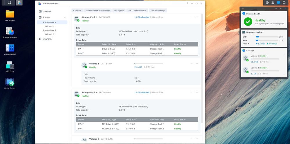Collapse Storage Pool 2 panel
This screenshot has height=144, width=290.
click(197, 92)
